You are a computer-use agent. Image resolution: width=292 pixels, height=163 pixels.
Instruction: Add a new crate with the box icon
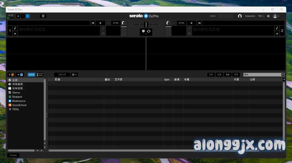pos(11,75)
